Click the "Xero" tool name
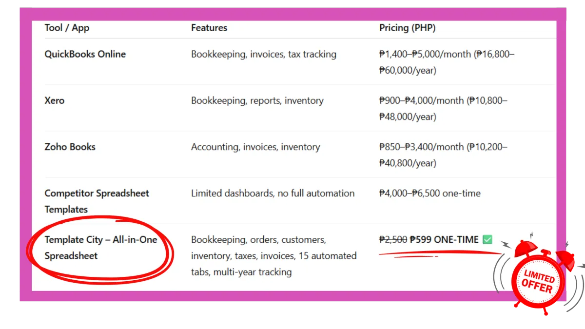 pyautogui.click(x=55, y=100)
